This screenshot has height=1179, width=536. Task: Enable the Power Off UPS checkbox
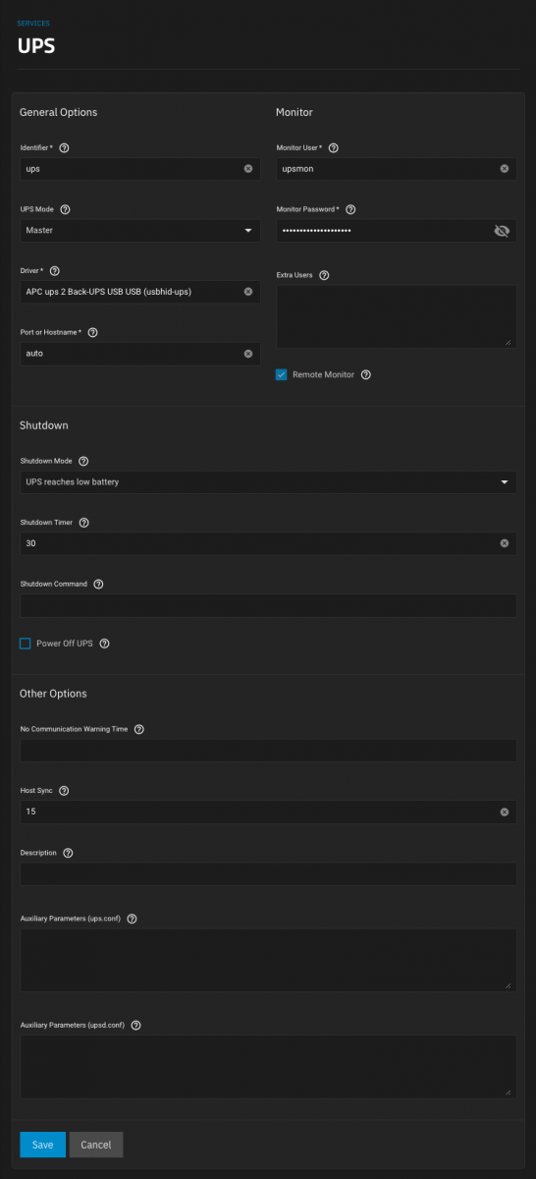point(26,644)
